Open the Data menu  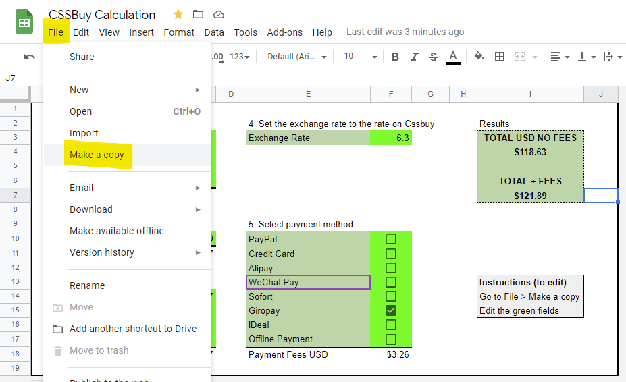214,32
